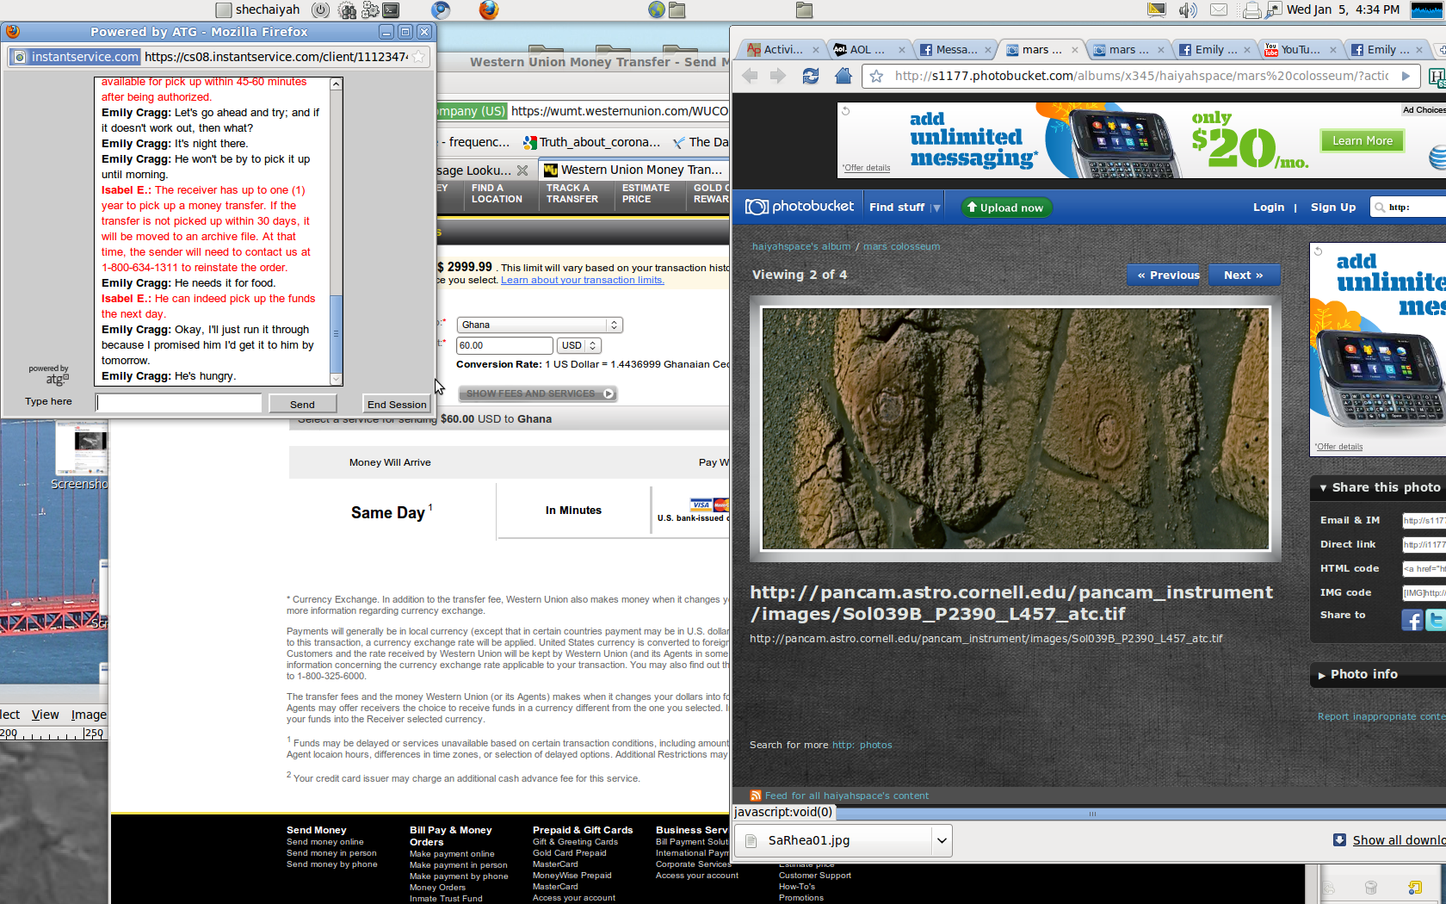
Task: Click the Photobucket Sign Up link
Action: [x=1333, y=207]
